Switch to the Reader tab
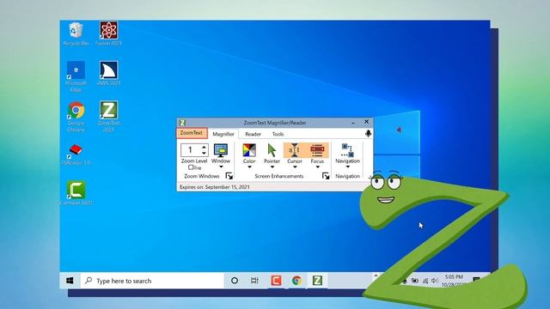 (x=253, y=134)
